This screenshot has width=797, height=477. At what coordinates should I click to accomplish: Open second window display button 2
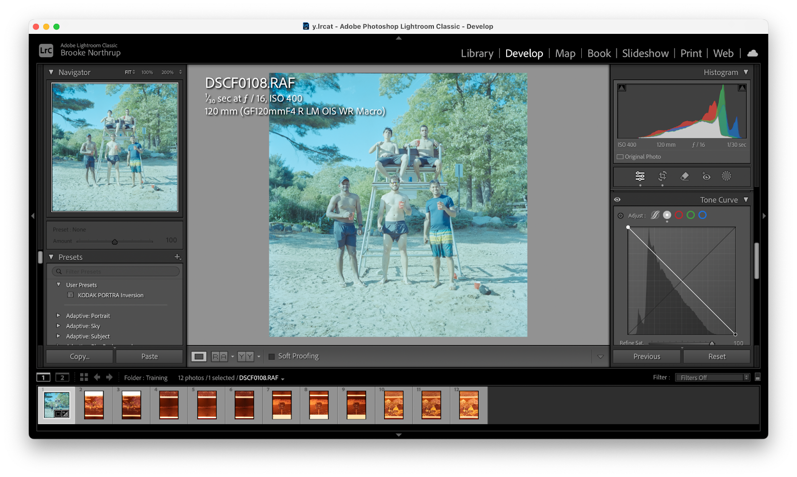click(62, 377)
